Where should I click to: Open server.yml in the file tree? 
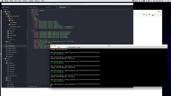tap(11, 54)
